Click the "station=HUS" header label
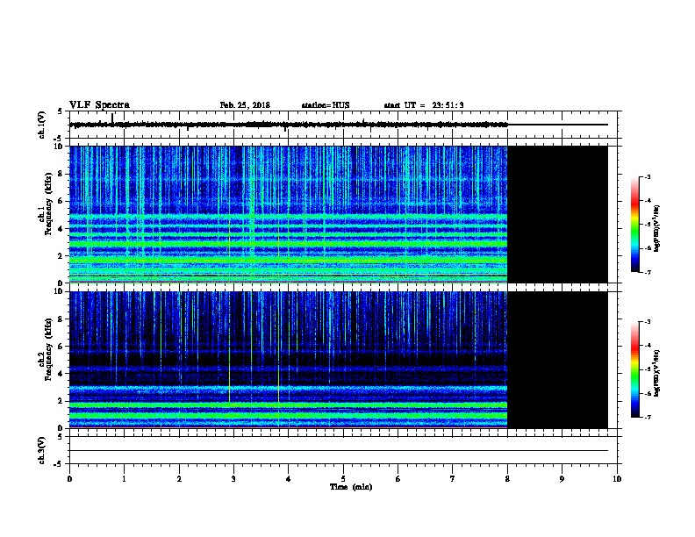The image size is (695, 537). pyautogui.click(x=326, y=105)
